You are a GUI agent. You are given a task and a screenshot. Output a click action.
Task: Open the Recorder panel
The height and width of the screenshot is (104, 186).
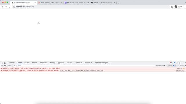(x=88, y=63)
